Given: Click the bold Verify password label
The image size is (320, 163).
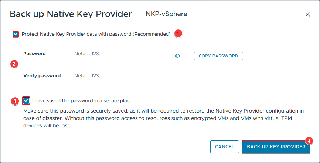Looking at the screenshot, I should click(x=42, y=76).
